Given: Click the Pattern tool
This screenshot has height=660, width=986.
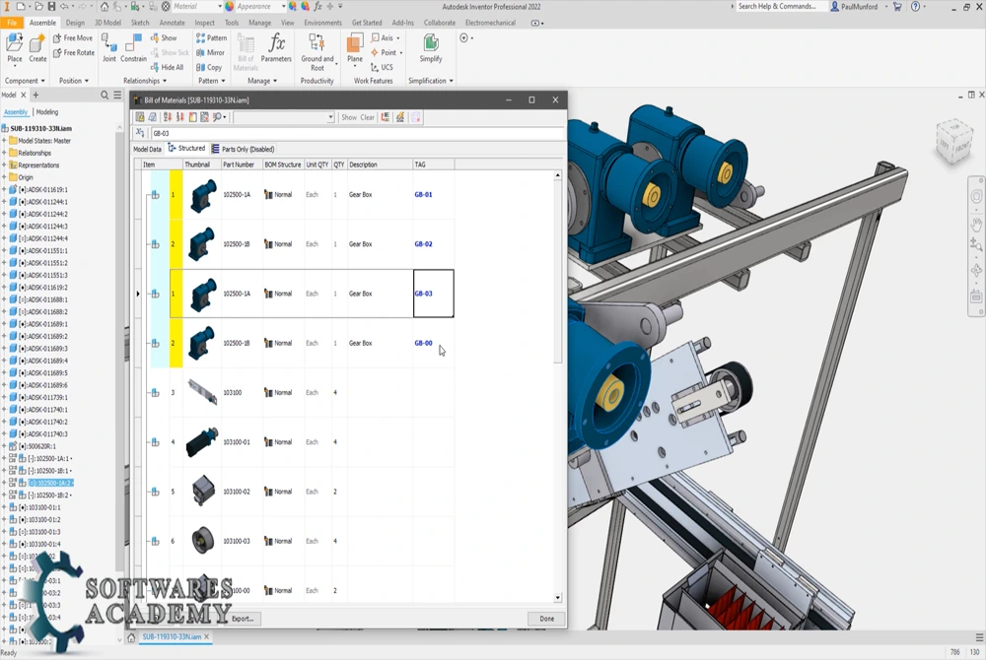Looking at the screenshot, I should click(x=211, y=38).
